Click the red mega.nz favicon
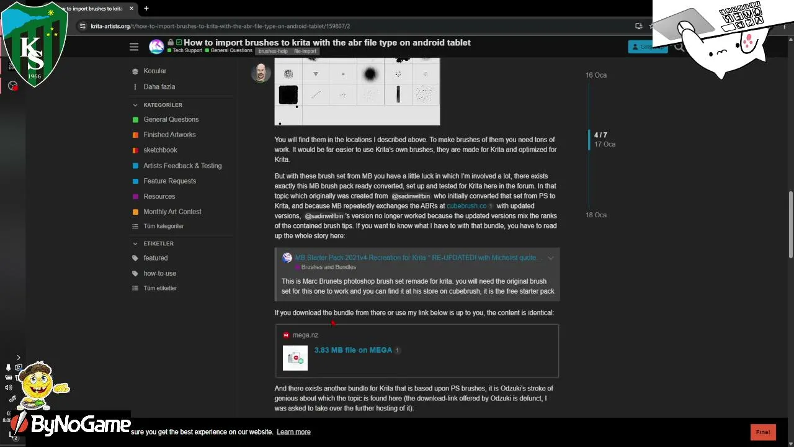This screenshot has height=447, width=794. click(286, 335)
